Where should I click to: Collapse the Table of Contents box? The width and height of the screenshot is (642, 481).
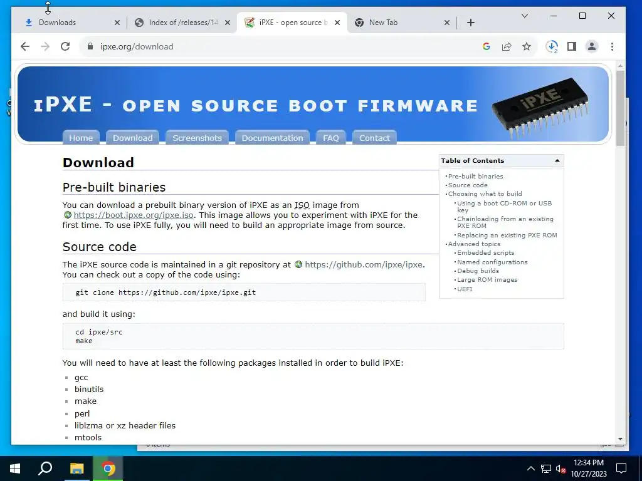(557, 161)
